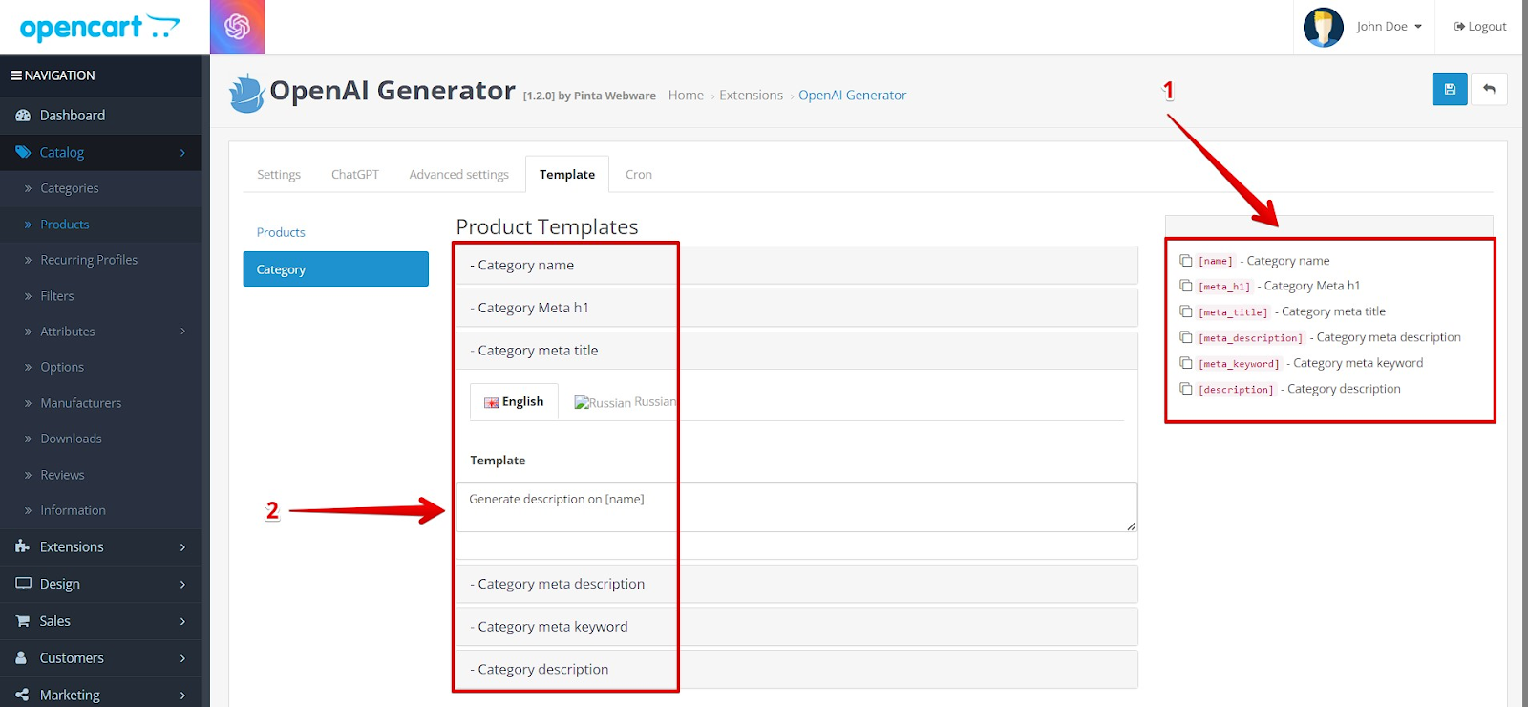Copy the [meta_h1] shortcode icon

pos(1186,286)
